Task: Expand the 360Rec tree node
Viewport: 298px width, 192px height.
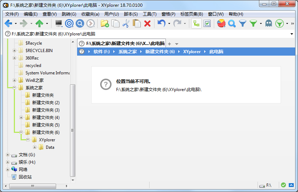Action: (x=15, y=58)
